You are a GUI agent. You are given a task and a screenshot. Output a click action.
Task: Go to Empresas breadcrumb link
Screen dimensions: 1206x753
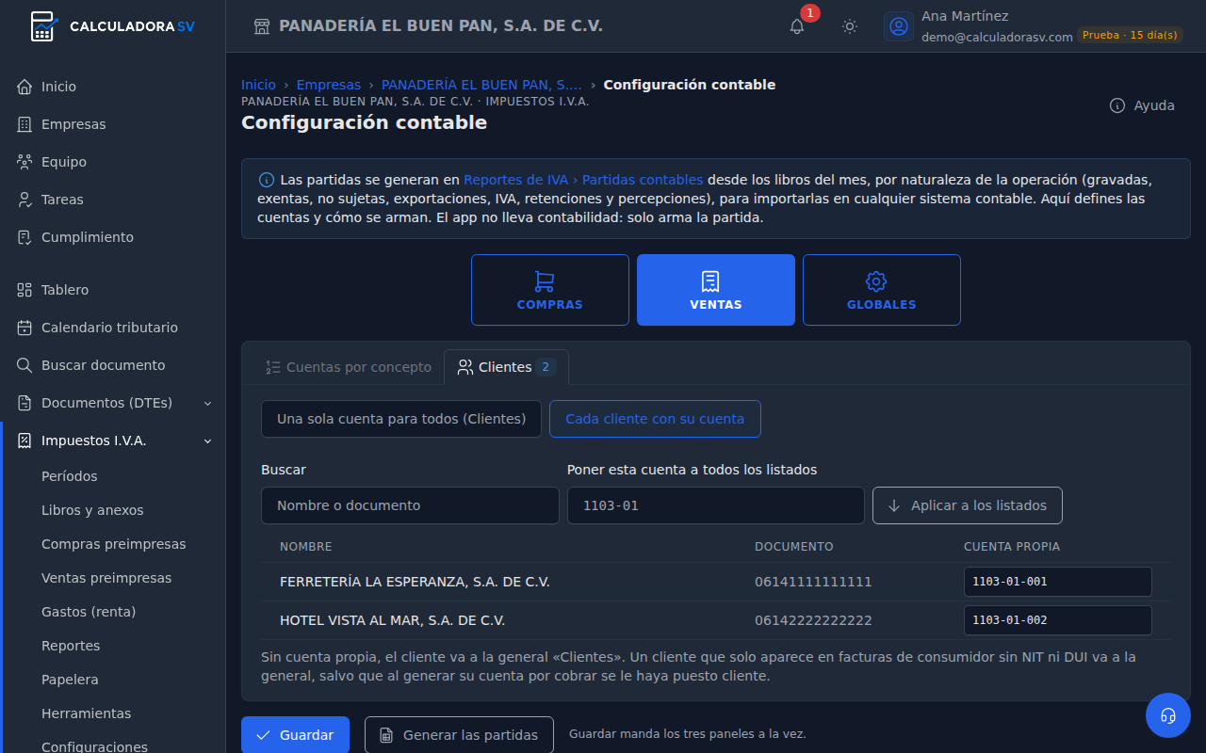click(329, 85)
